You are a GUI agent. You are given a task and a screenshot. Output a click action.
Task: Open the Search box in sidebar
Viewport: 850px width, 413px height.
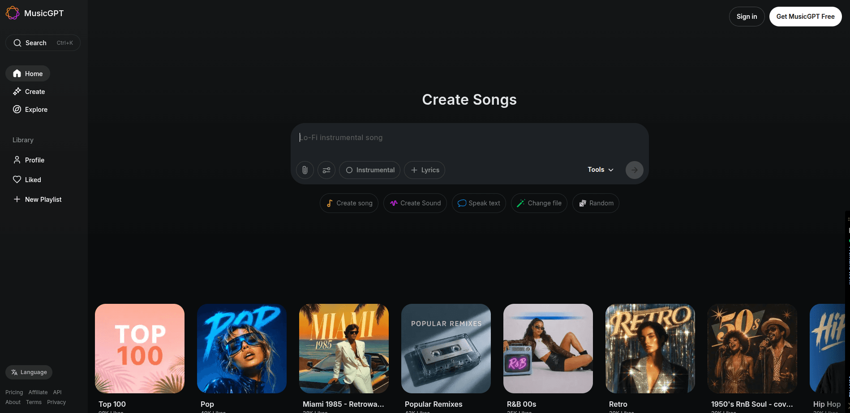pyautogui.click(x=43, y=43)
